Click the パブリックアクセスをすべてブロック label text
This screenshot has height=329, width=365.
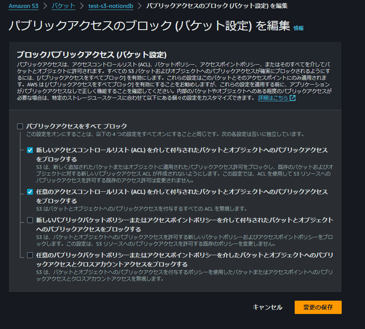click(77, 126)
